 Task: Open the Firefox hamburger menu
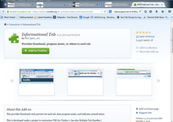170,11
